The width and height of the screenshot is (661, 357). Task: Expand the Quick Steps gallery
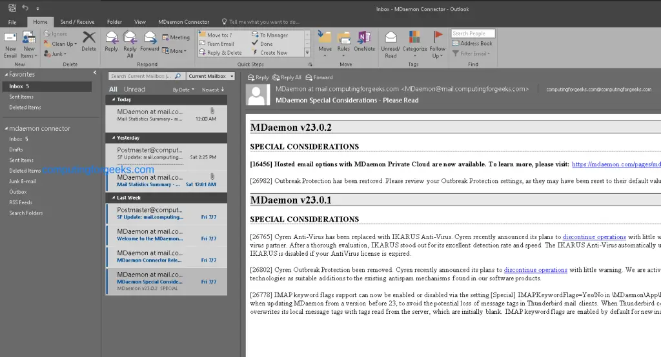307,53
